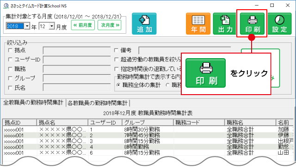Enable the グループ filter checkbox
Viewport: 296px width, 168px height.
pyautogui.click(x=10, y=78)
